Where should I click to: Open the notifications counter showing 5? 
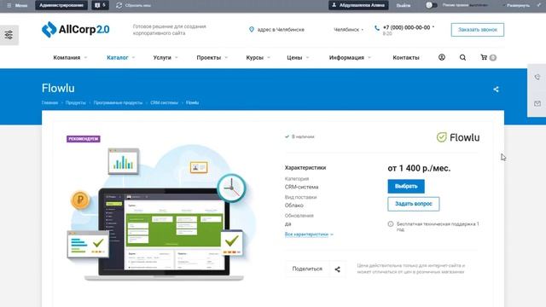(x=101, y=5)
